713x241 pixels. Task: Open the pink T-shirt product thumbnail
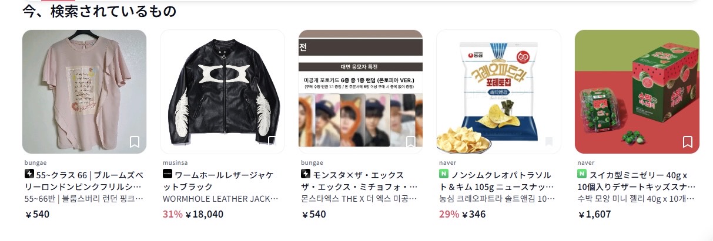click(x=84, y=91)
